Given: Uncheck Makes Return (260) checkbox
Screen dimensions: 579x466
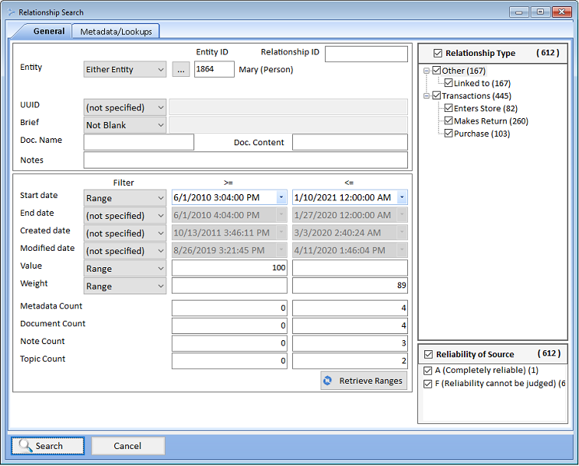Looking at the screenshot, I should [448, 120].
